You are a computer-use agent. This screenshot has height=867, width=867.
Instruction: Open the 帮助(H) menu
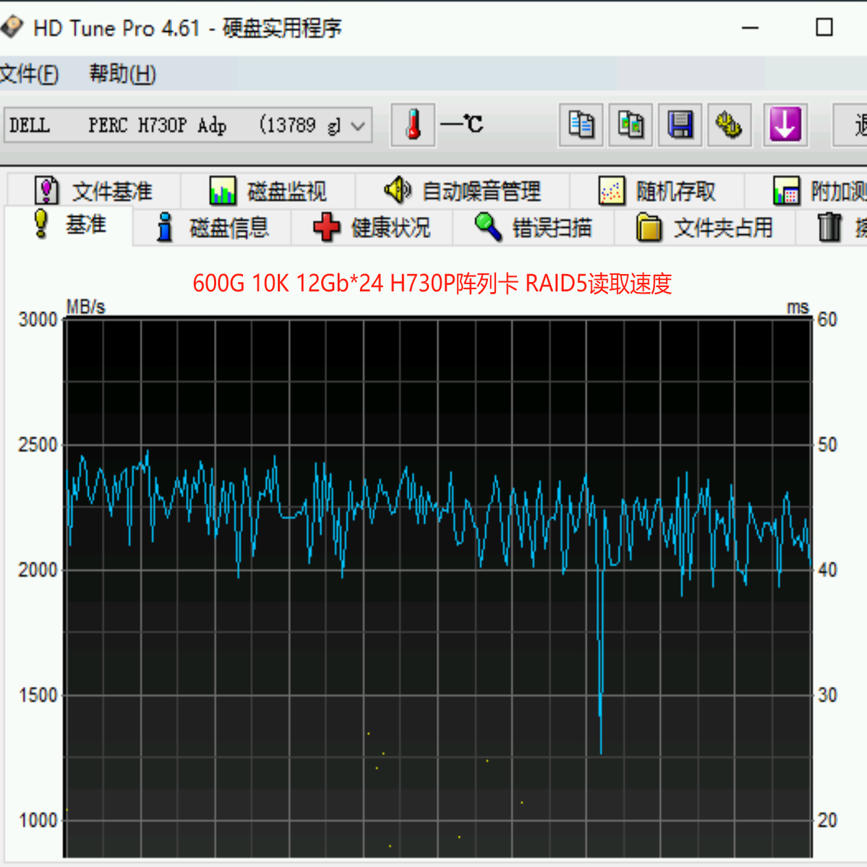[x=123, y=74]
